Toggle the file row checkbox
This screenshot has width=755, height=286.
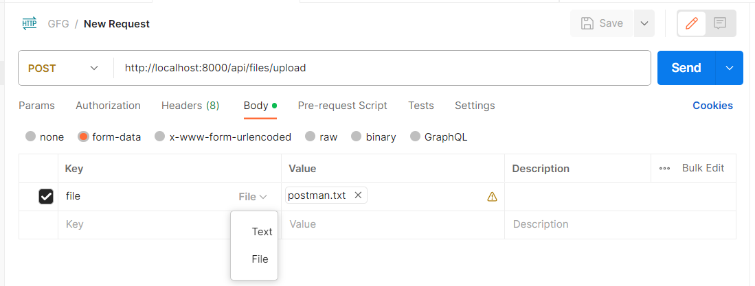46,197
